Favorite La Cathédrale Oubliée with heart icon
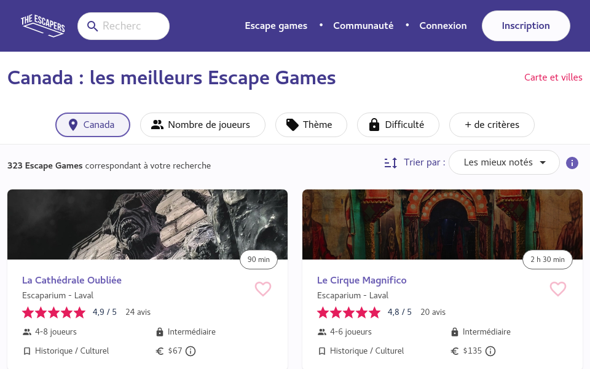590x369 pixels. (263, 289)
